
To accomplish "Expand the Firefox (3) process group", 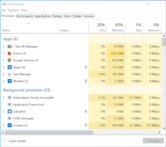I will point(4,54).
